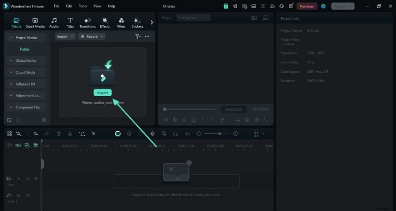Viewport: 396px width, 211px height.
Task: Open the Media tab
Action: tap(16, 23)
